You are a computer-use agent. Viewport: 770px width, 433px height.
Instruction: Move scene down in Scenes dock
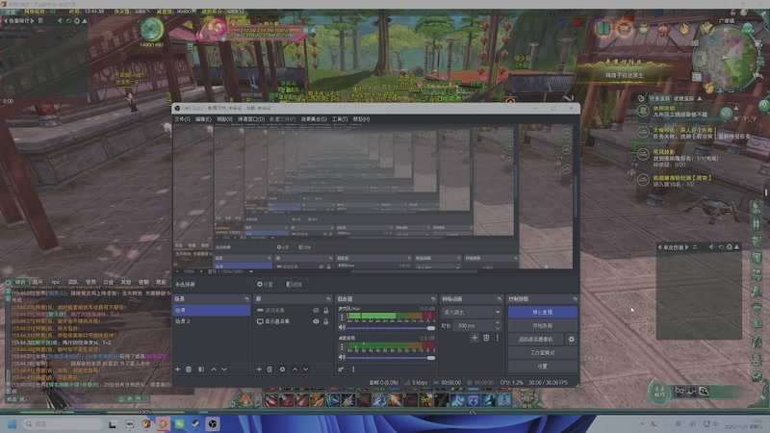224,369
